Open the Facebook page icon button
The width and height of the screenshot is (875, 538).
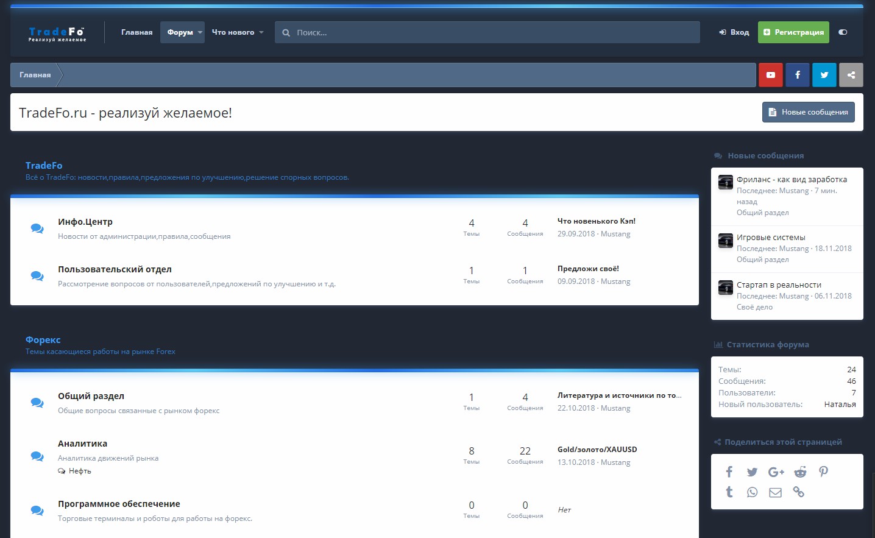pyautogui.click(x=798, y=75)
